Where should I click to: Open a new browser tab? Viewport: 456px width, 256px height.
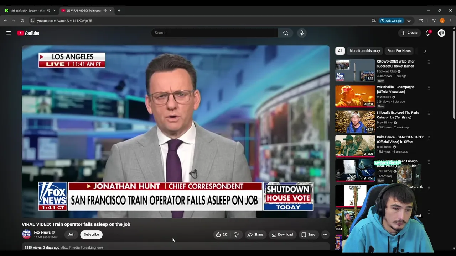(119, 11)
